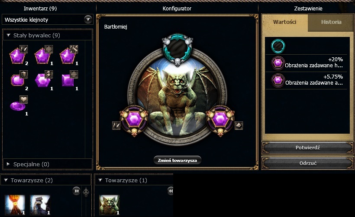Click the skip-forward arrows above companions list

point(77,191)
